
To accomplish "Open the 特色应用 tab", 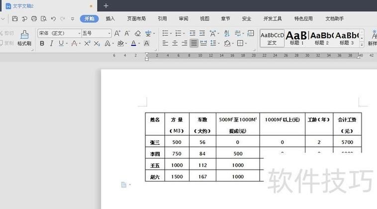I will (x=303, y=19).
